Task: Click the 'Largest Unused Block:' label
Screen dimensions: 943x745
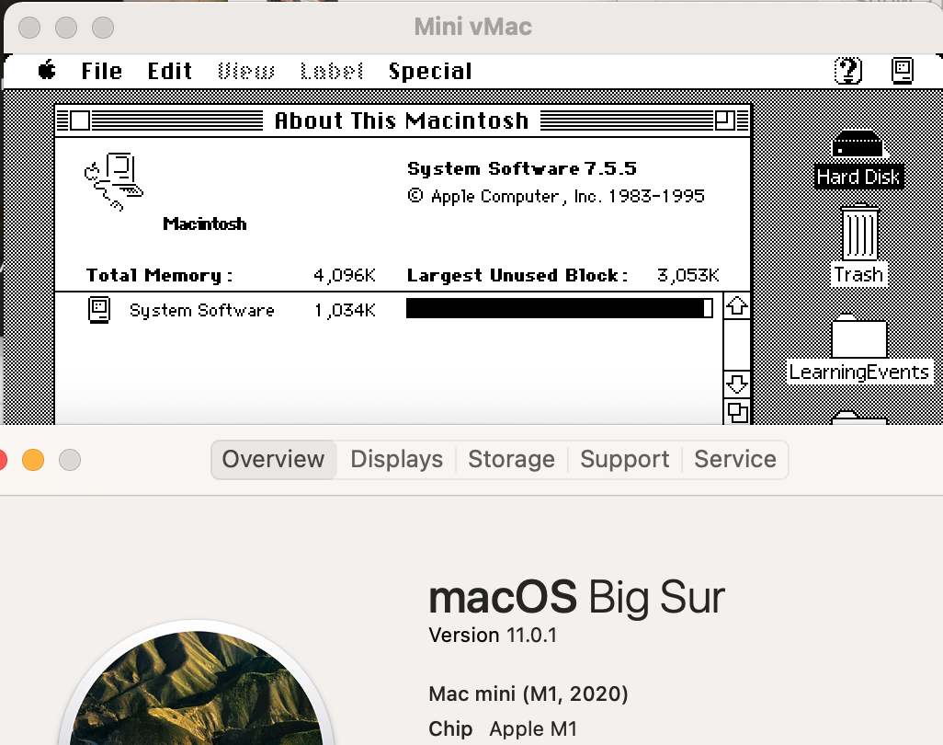Action: tap(517, 276)
